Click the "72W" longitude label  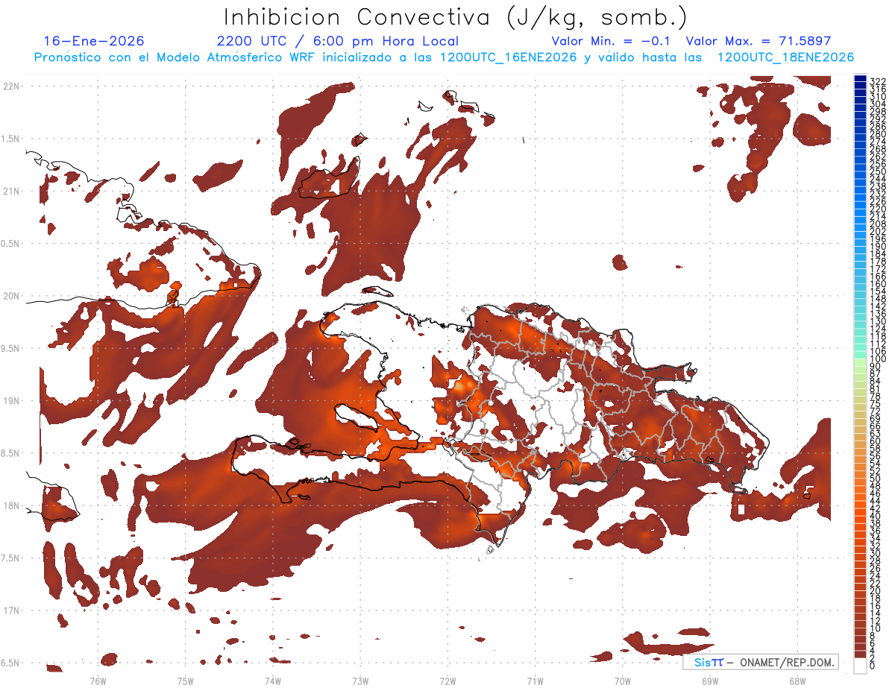[x=447, y=681]
